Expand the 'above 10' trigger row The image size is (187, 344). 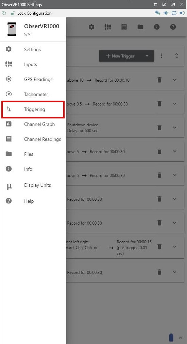pos(174,80)
